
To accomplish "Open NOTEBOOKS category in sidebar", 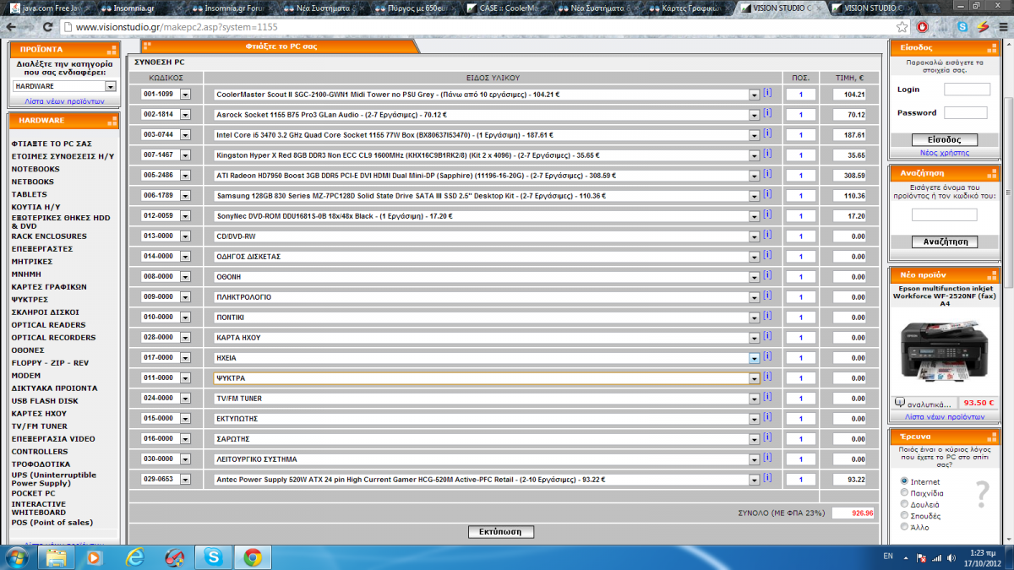I will [35, 169].
